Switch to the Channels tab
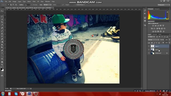The width and height of the screenshot is (171, 96). 155,34
